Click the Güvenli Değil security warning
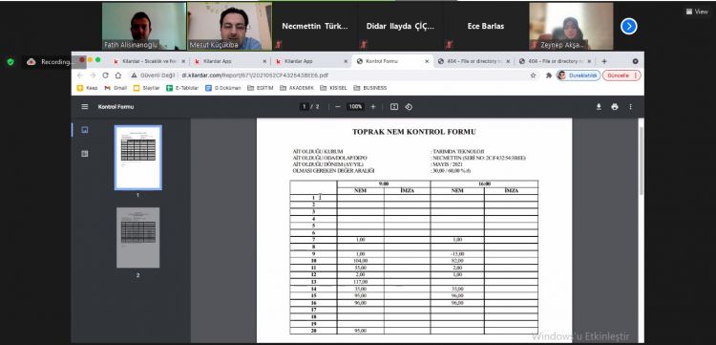This screenshot has width=716, height=345. coord(153,75)
